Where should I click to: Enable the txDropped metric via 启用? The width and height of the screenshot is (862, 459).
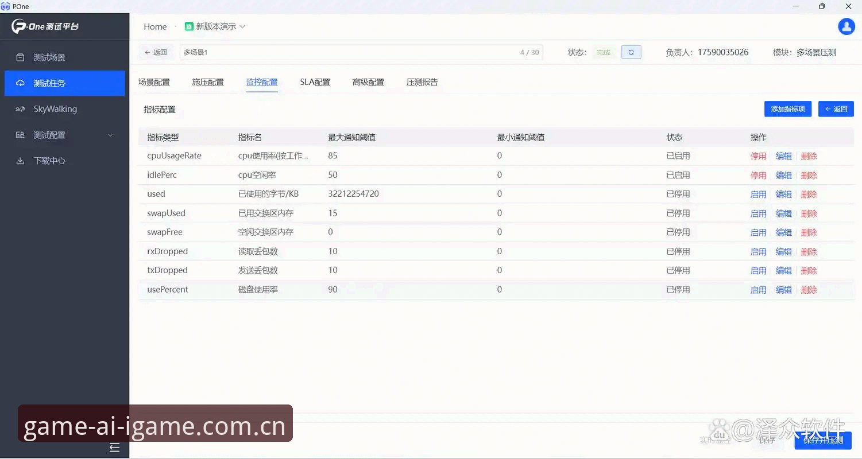(758, 271)
